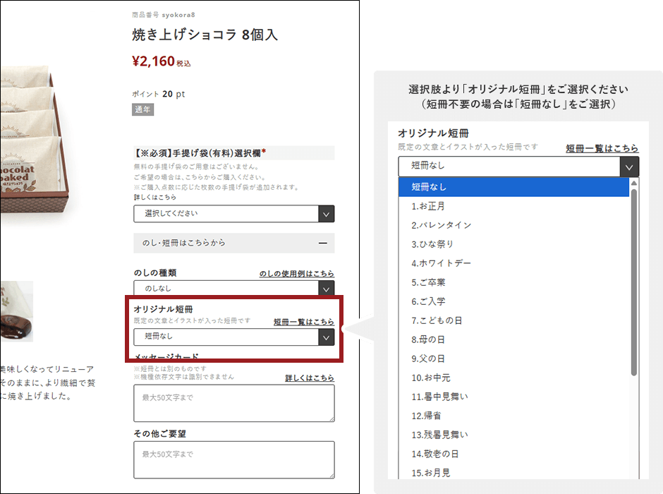Click the chocolate product thumbnail image
Screen dimensions: 663x494
16,311
